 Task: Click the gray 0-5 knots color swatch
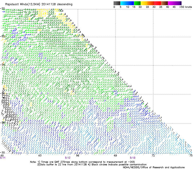click(117, 3)
